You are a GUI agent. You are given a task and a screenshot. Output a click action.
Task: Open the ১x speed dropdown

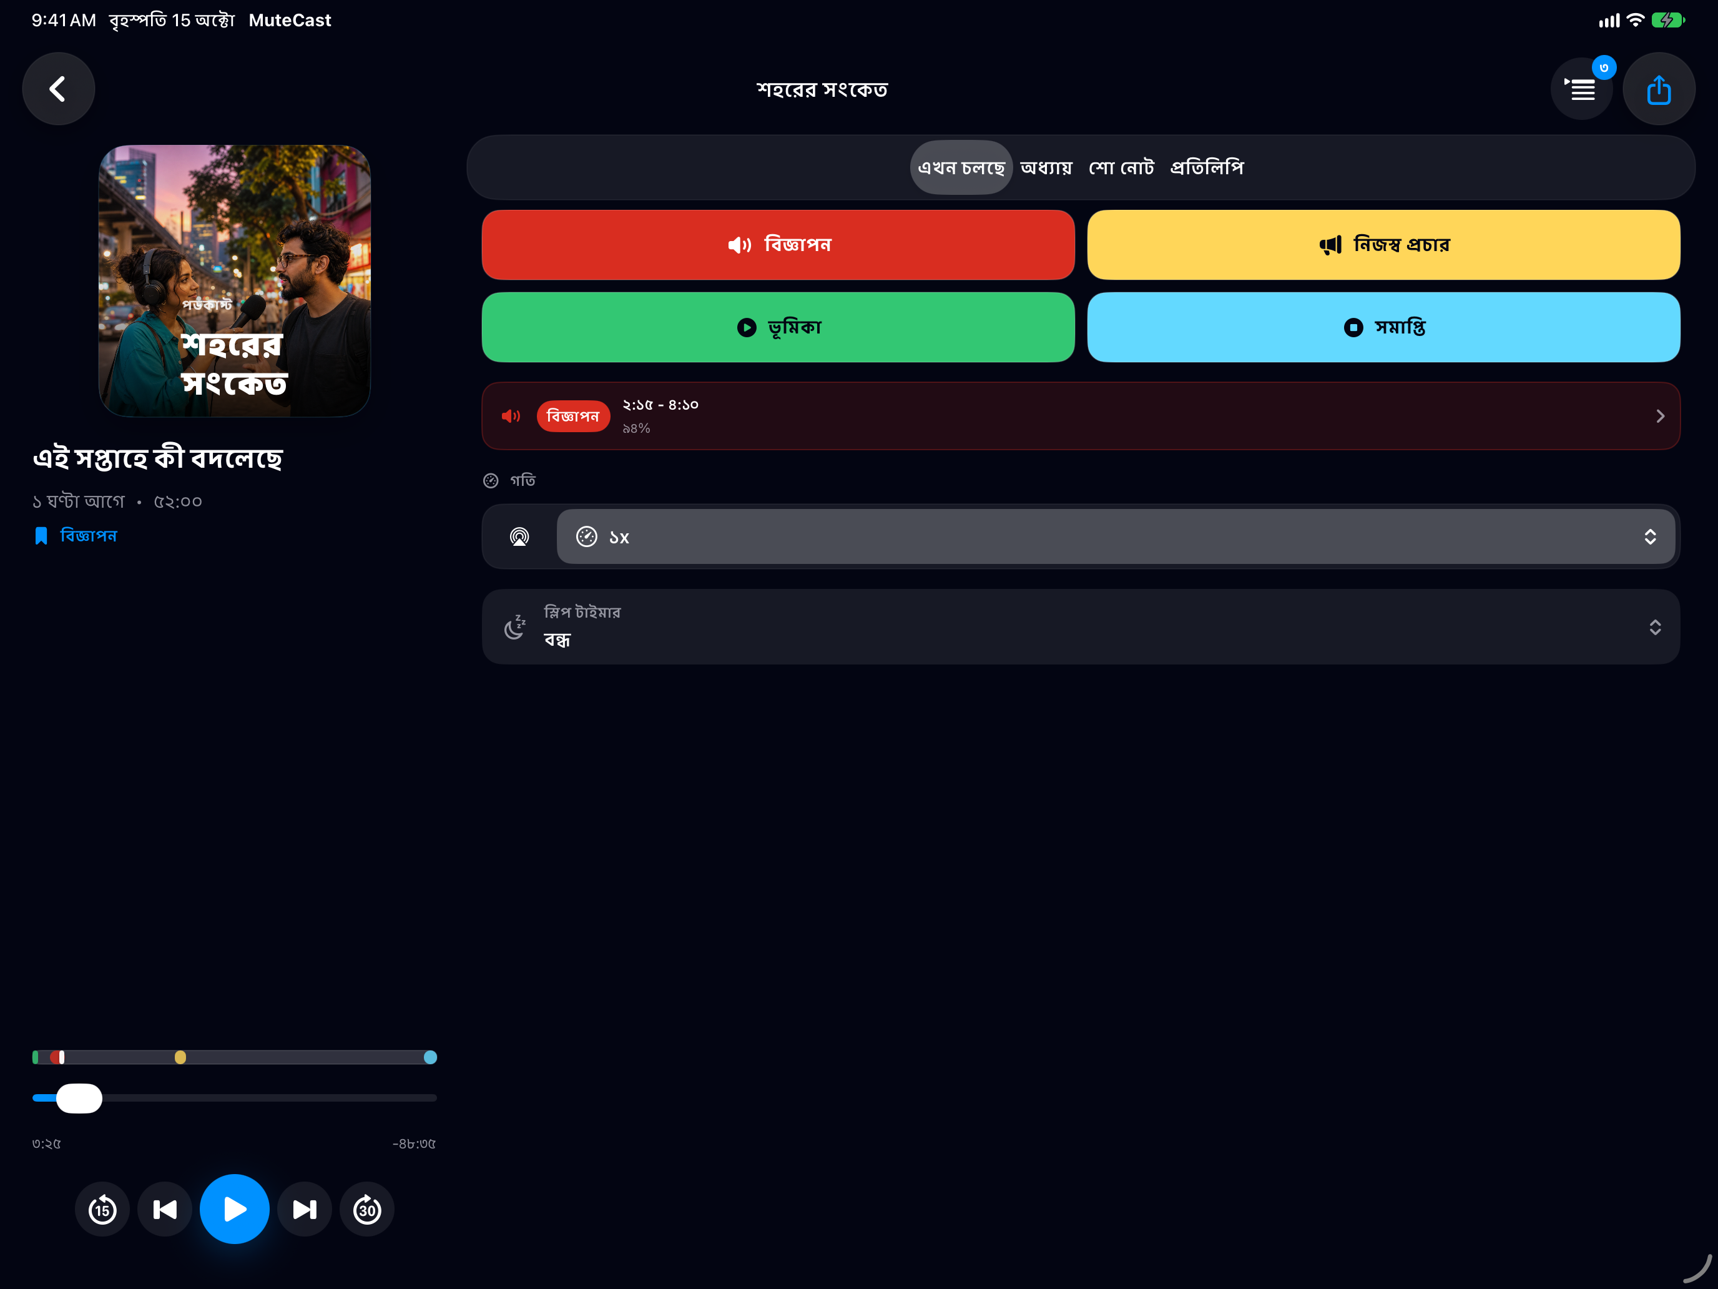pyautogui.click(x=1116, y=536)
